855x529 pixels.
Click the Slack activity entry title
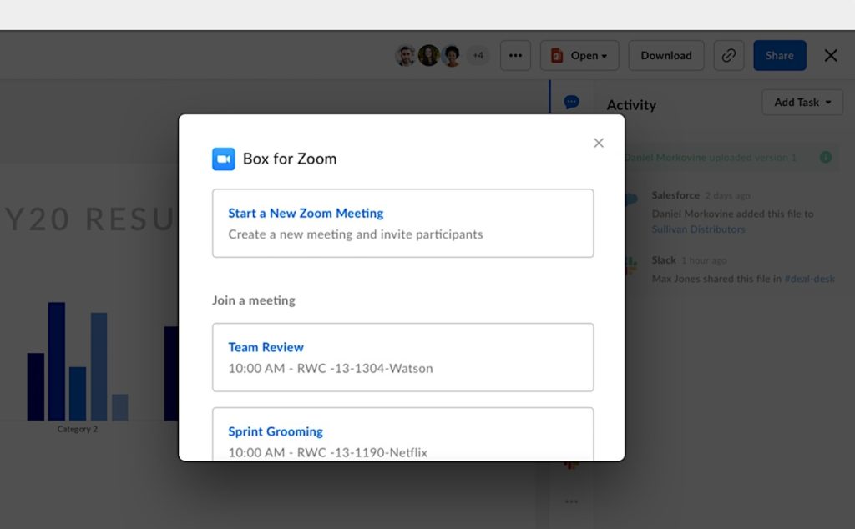[664, 260]
